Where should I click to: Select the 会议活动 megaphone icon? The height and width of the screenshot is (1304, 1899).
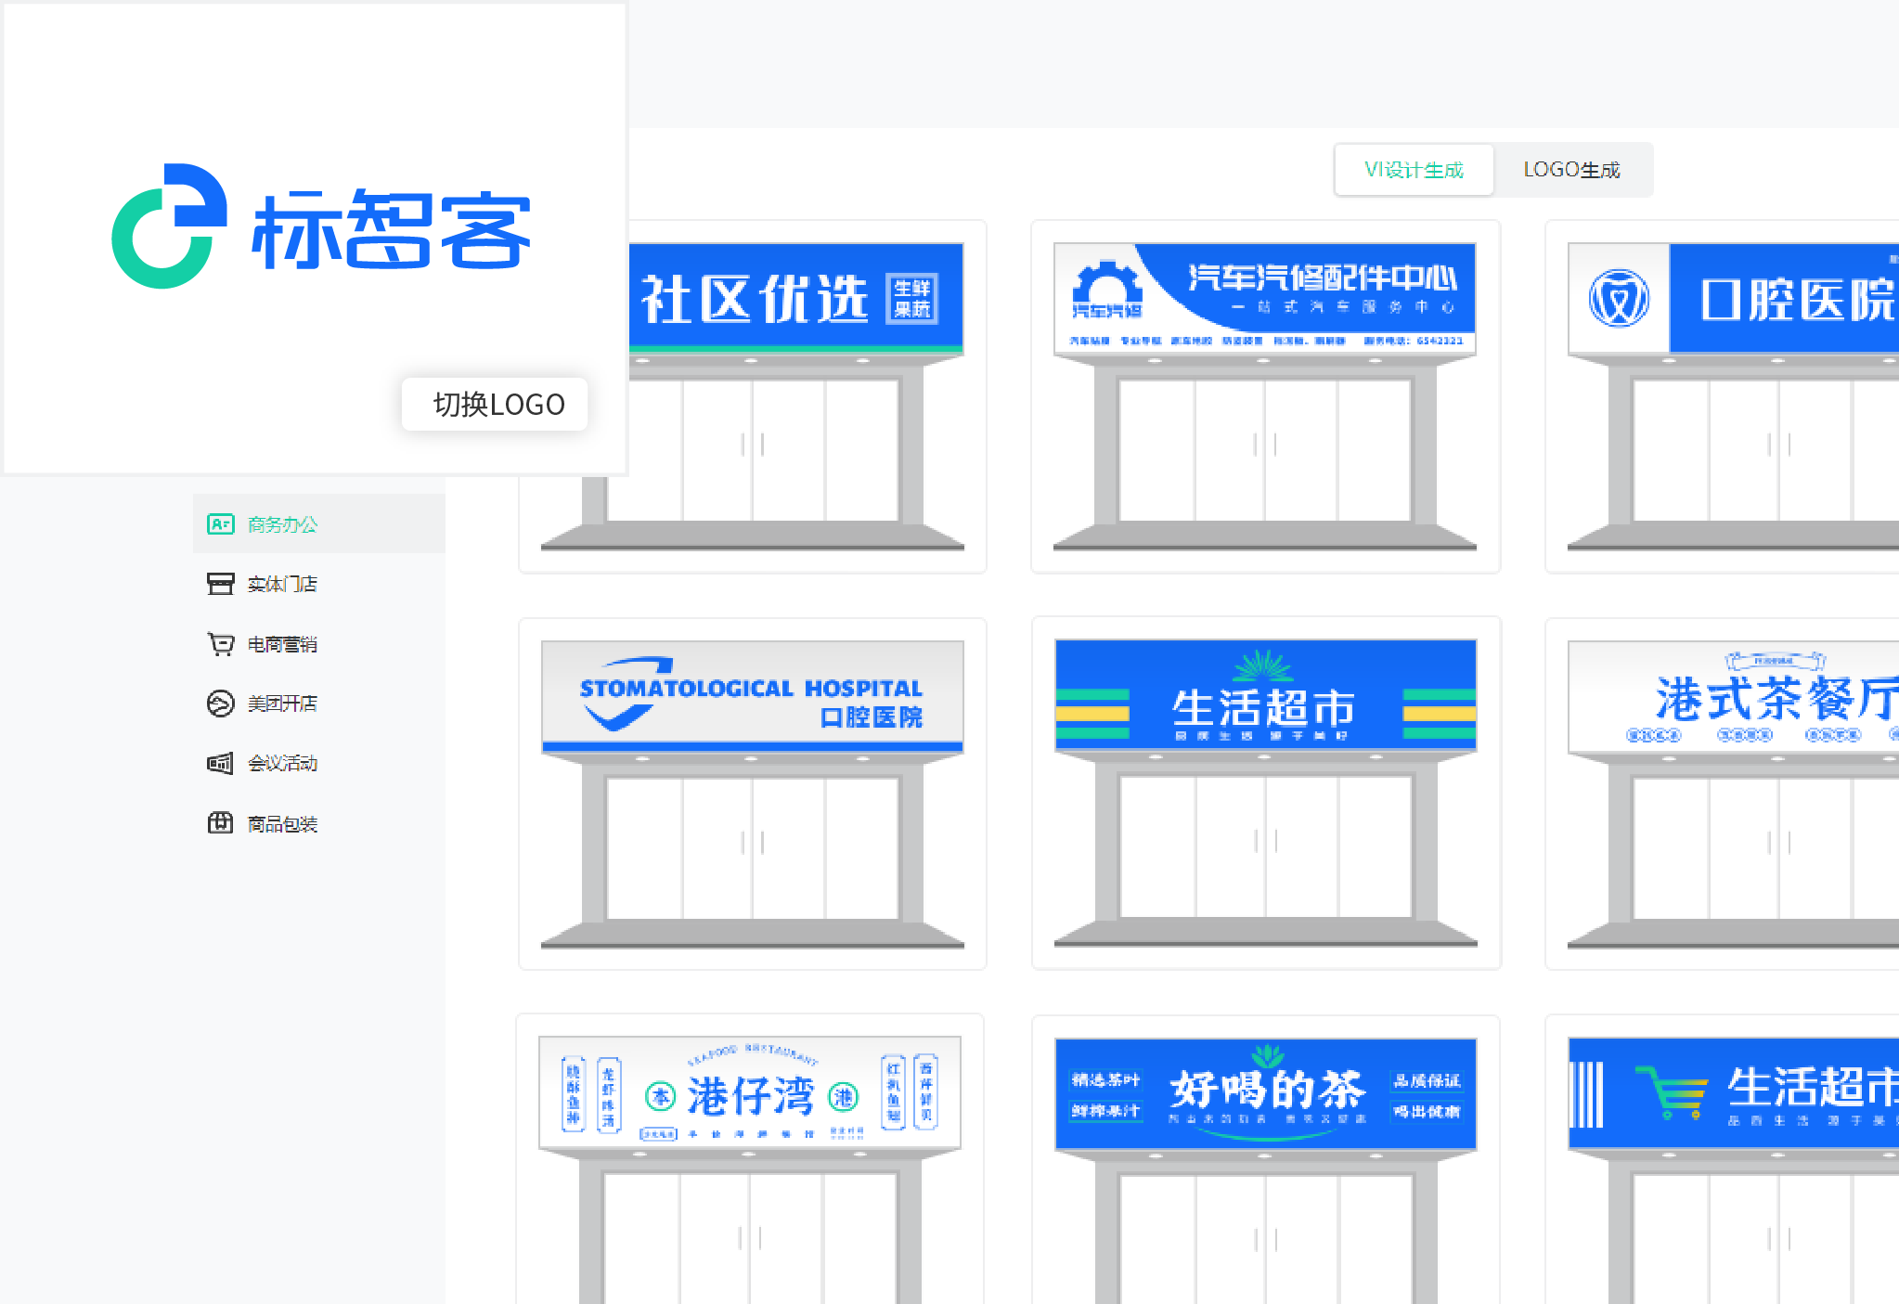click(220, 763)
